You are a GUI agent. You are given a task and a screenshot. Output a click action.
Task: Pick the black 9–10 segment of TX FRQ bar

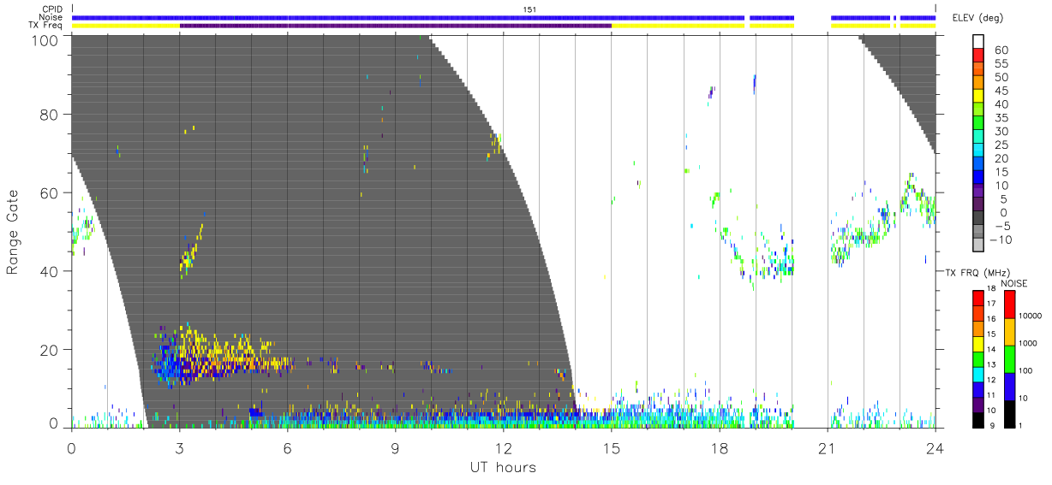(x=978, y=419)
